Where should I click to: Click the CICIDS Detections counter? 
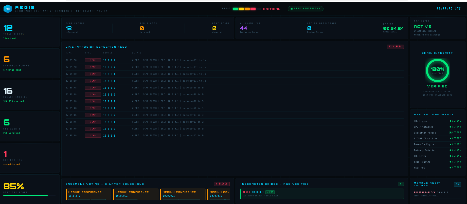click(322, 28)
